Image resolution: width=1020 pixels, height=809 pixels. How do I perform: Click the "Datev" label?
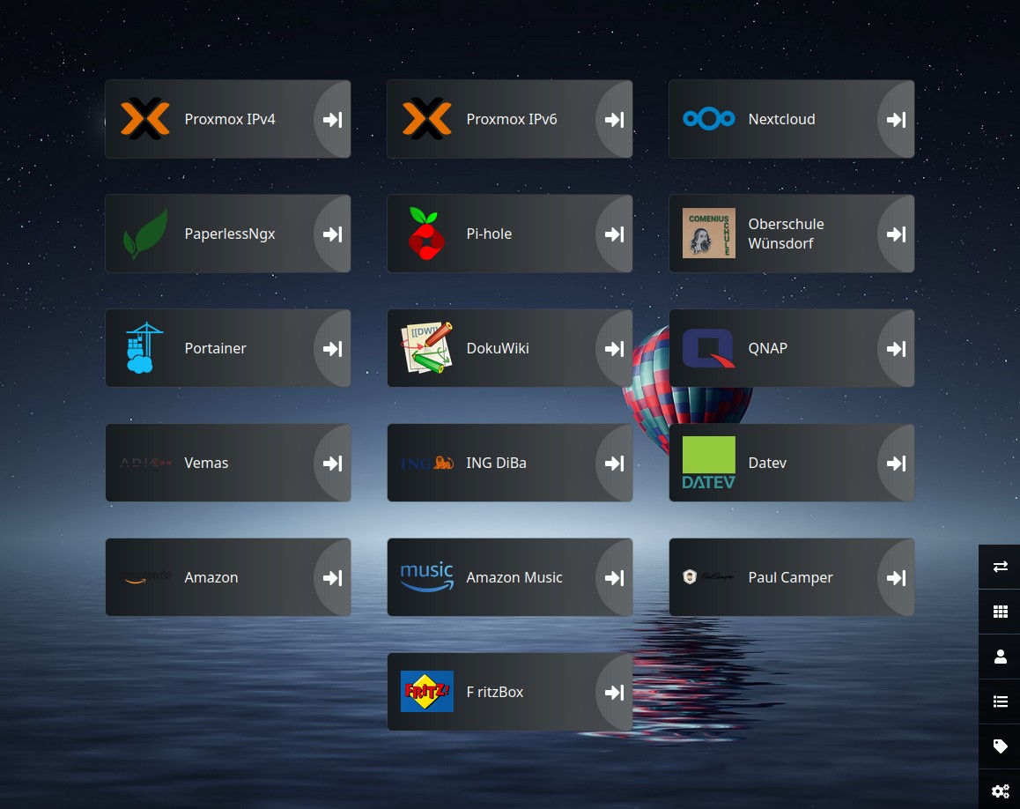(767, 463)
